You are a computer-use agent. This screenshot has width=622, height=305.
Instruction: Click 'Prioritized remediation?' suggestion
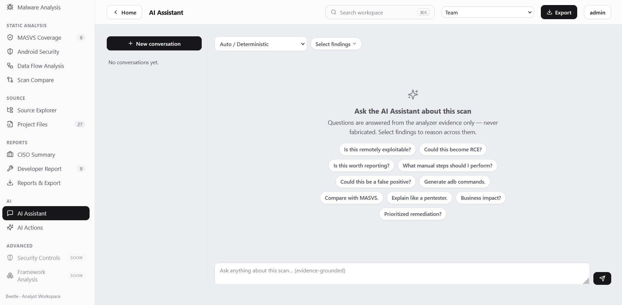click(x=413, y=214)
